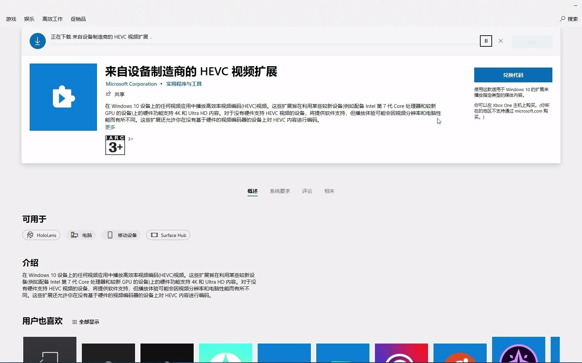The width and height of the screenshot is (582, 363).
Task: Click the 3+ rating text link
Action: [130, 139]
